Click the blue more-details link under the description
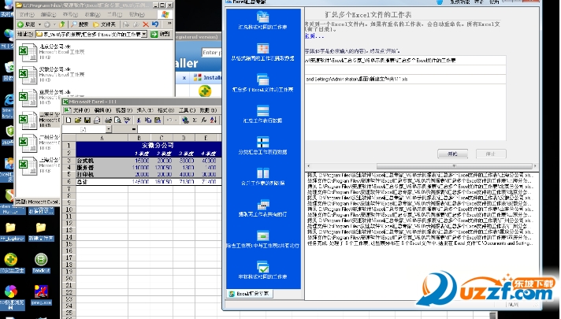This screenshot has height=319, width=561. click(x=314, y=36)
